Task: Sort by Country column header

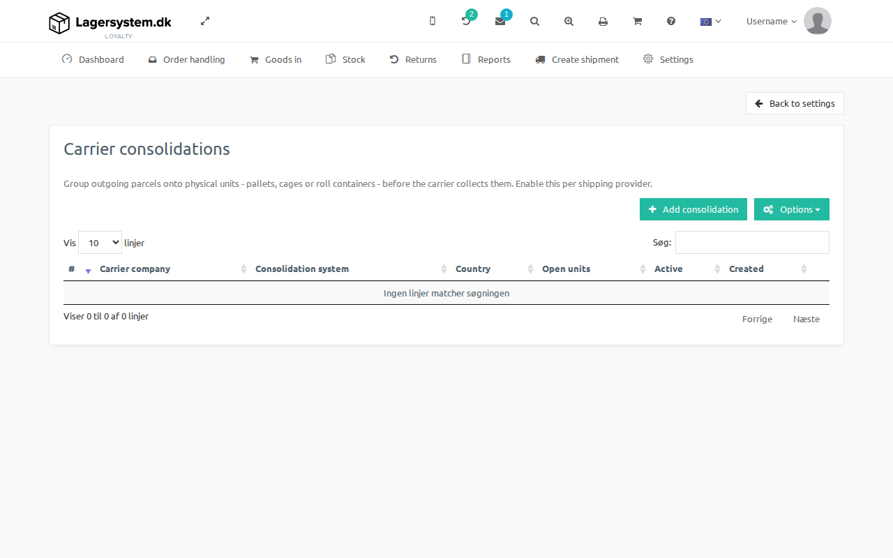Action: pyautogui.click(x=494, y=269)
